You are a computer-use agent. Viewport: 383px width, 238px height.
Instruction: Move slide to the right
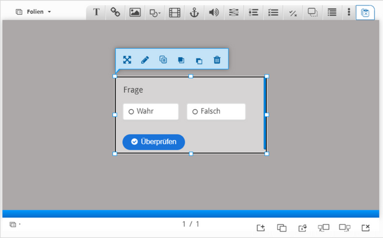345,228
